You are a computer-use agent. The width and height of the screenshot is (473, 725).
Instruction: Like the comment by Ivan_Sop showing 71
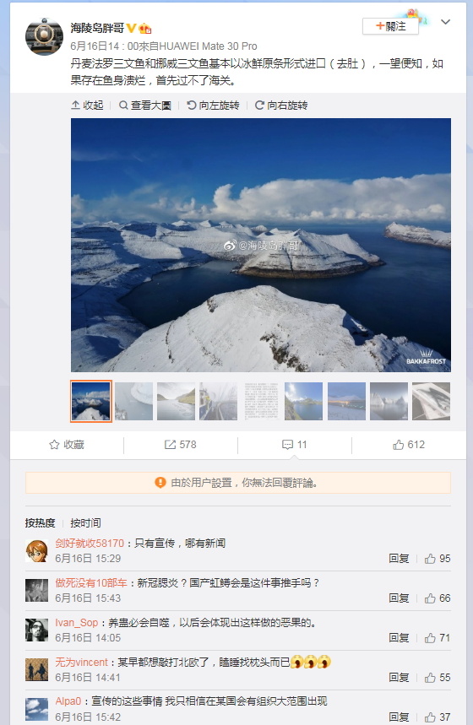click(x=430, y=638)
